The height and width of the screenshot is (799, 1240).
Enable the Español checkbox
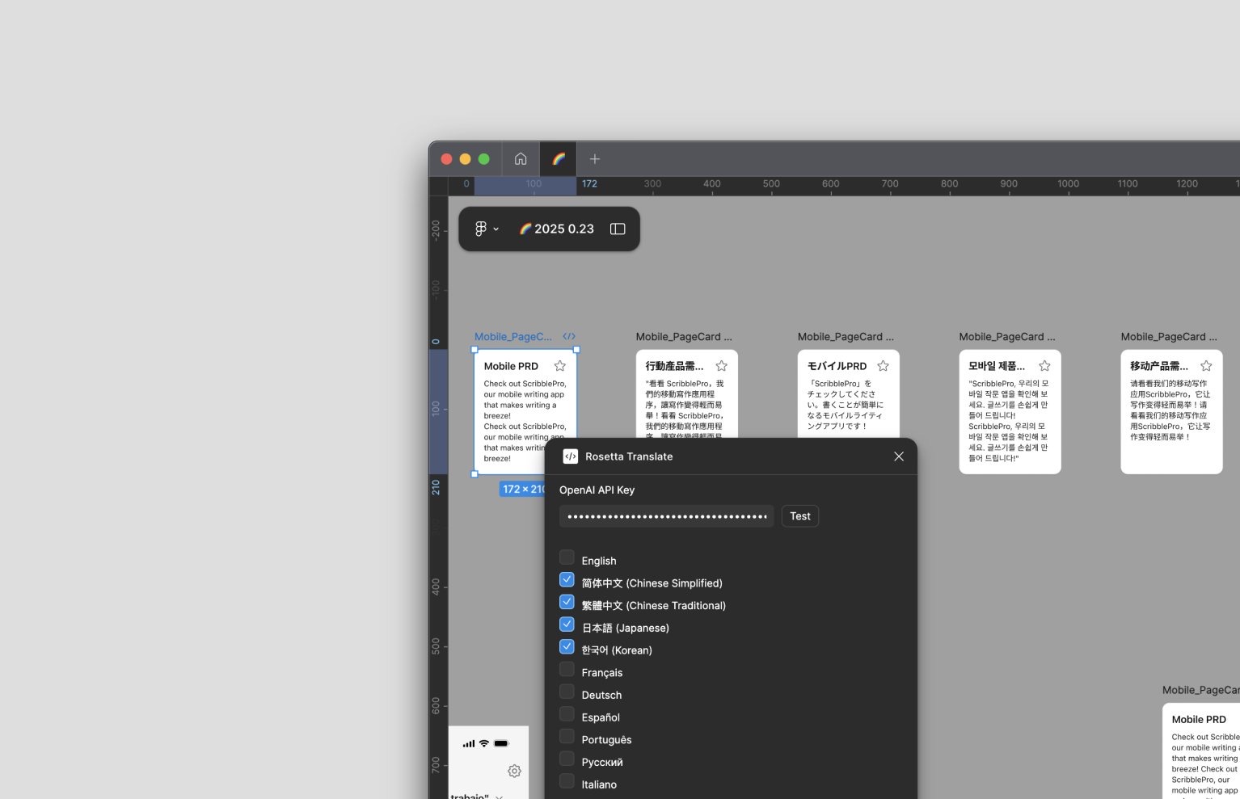(567, 714)
